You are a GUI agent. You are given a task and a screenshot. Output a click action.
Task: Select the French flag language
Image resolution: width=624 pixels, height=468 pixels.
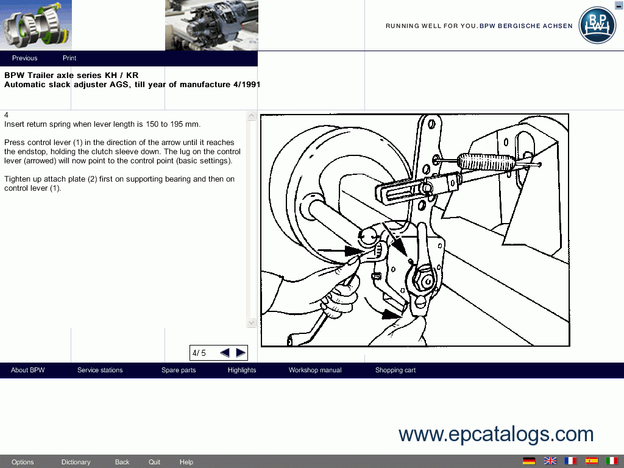pyautogui.click(x=570, y=461)
